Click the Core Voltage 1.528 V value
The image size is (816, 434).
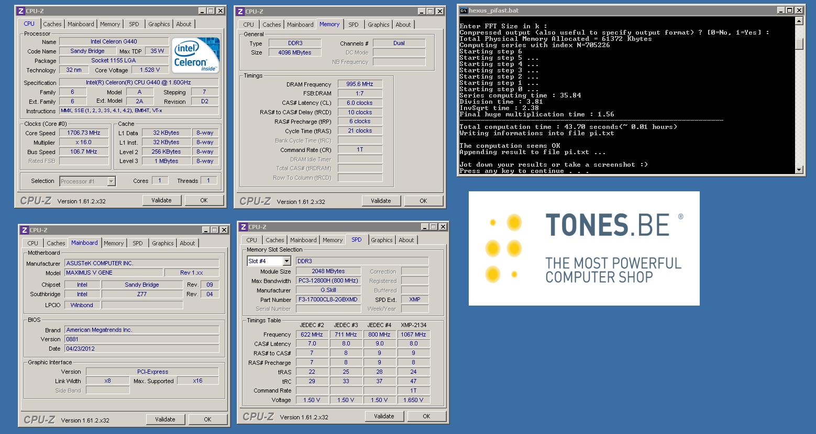pos(150,70)
